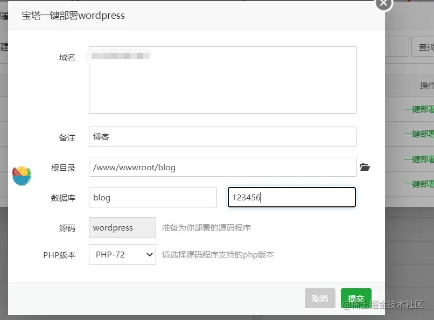Click the dialog title 宝塔一键部署wordpress
Viewport: 434px width, 320px height.
coord(73,16)
